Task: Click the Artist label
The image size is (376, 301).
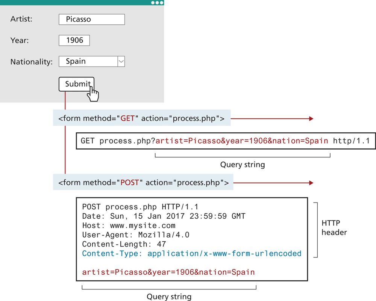Action: (x=21, y=19)
